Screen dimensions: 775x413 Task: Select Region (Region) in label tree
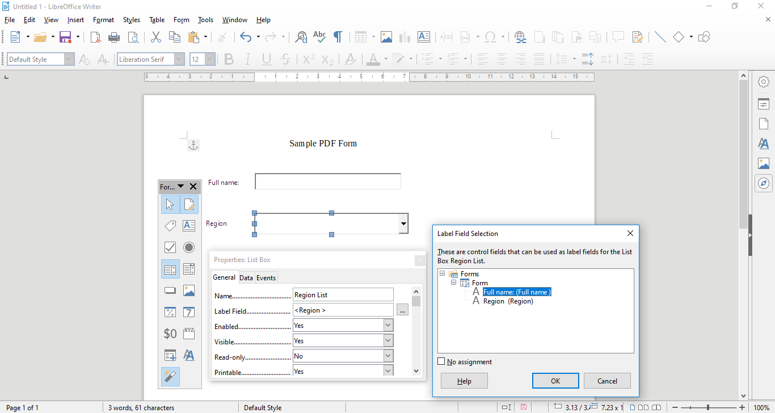(508, 301)
